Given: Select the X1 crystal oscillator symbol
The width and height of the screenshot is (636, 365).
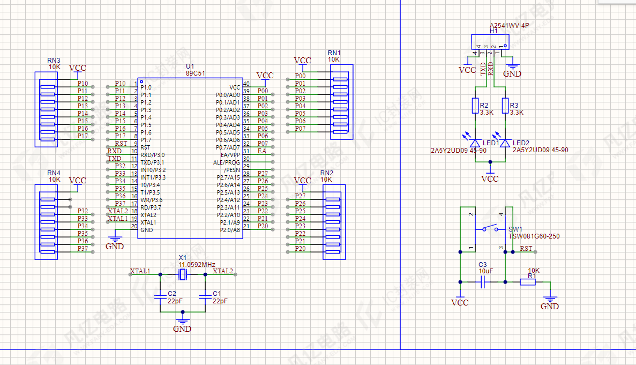Looking at the screenshot, I should coord(183,274).
